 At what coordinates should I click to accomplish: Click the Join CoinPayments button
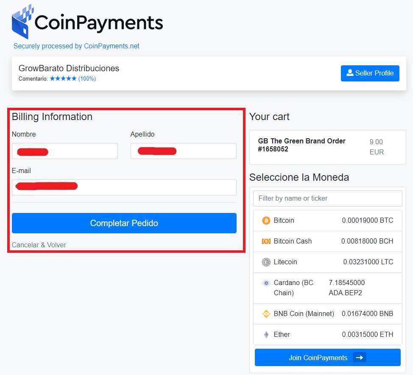pos(327,357)
